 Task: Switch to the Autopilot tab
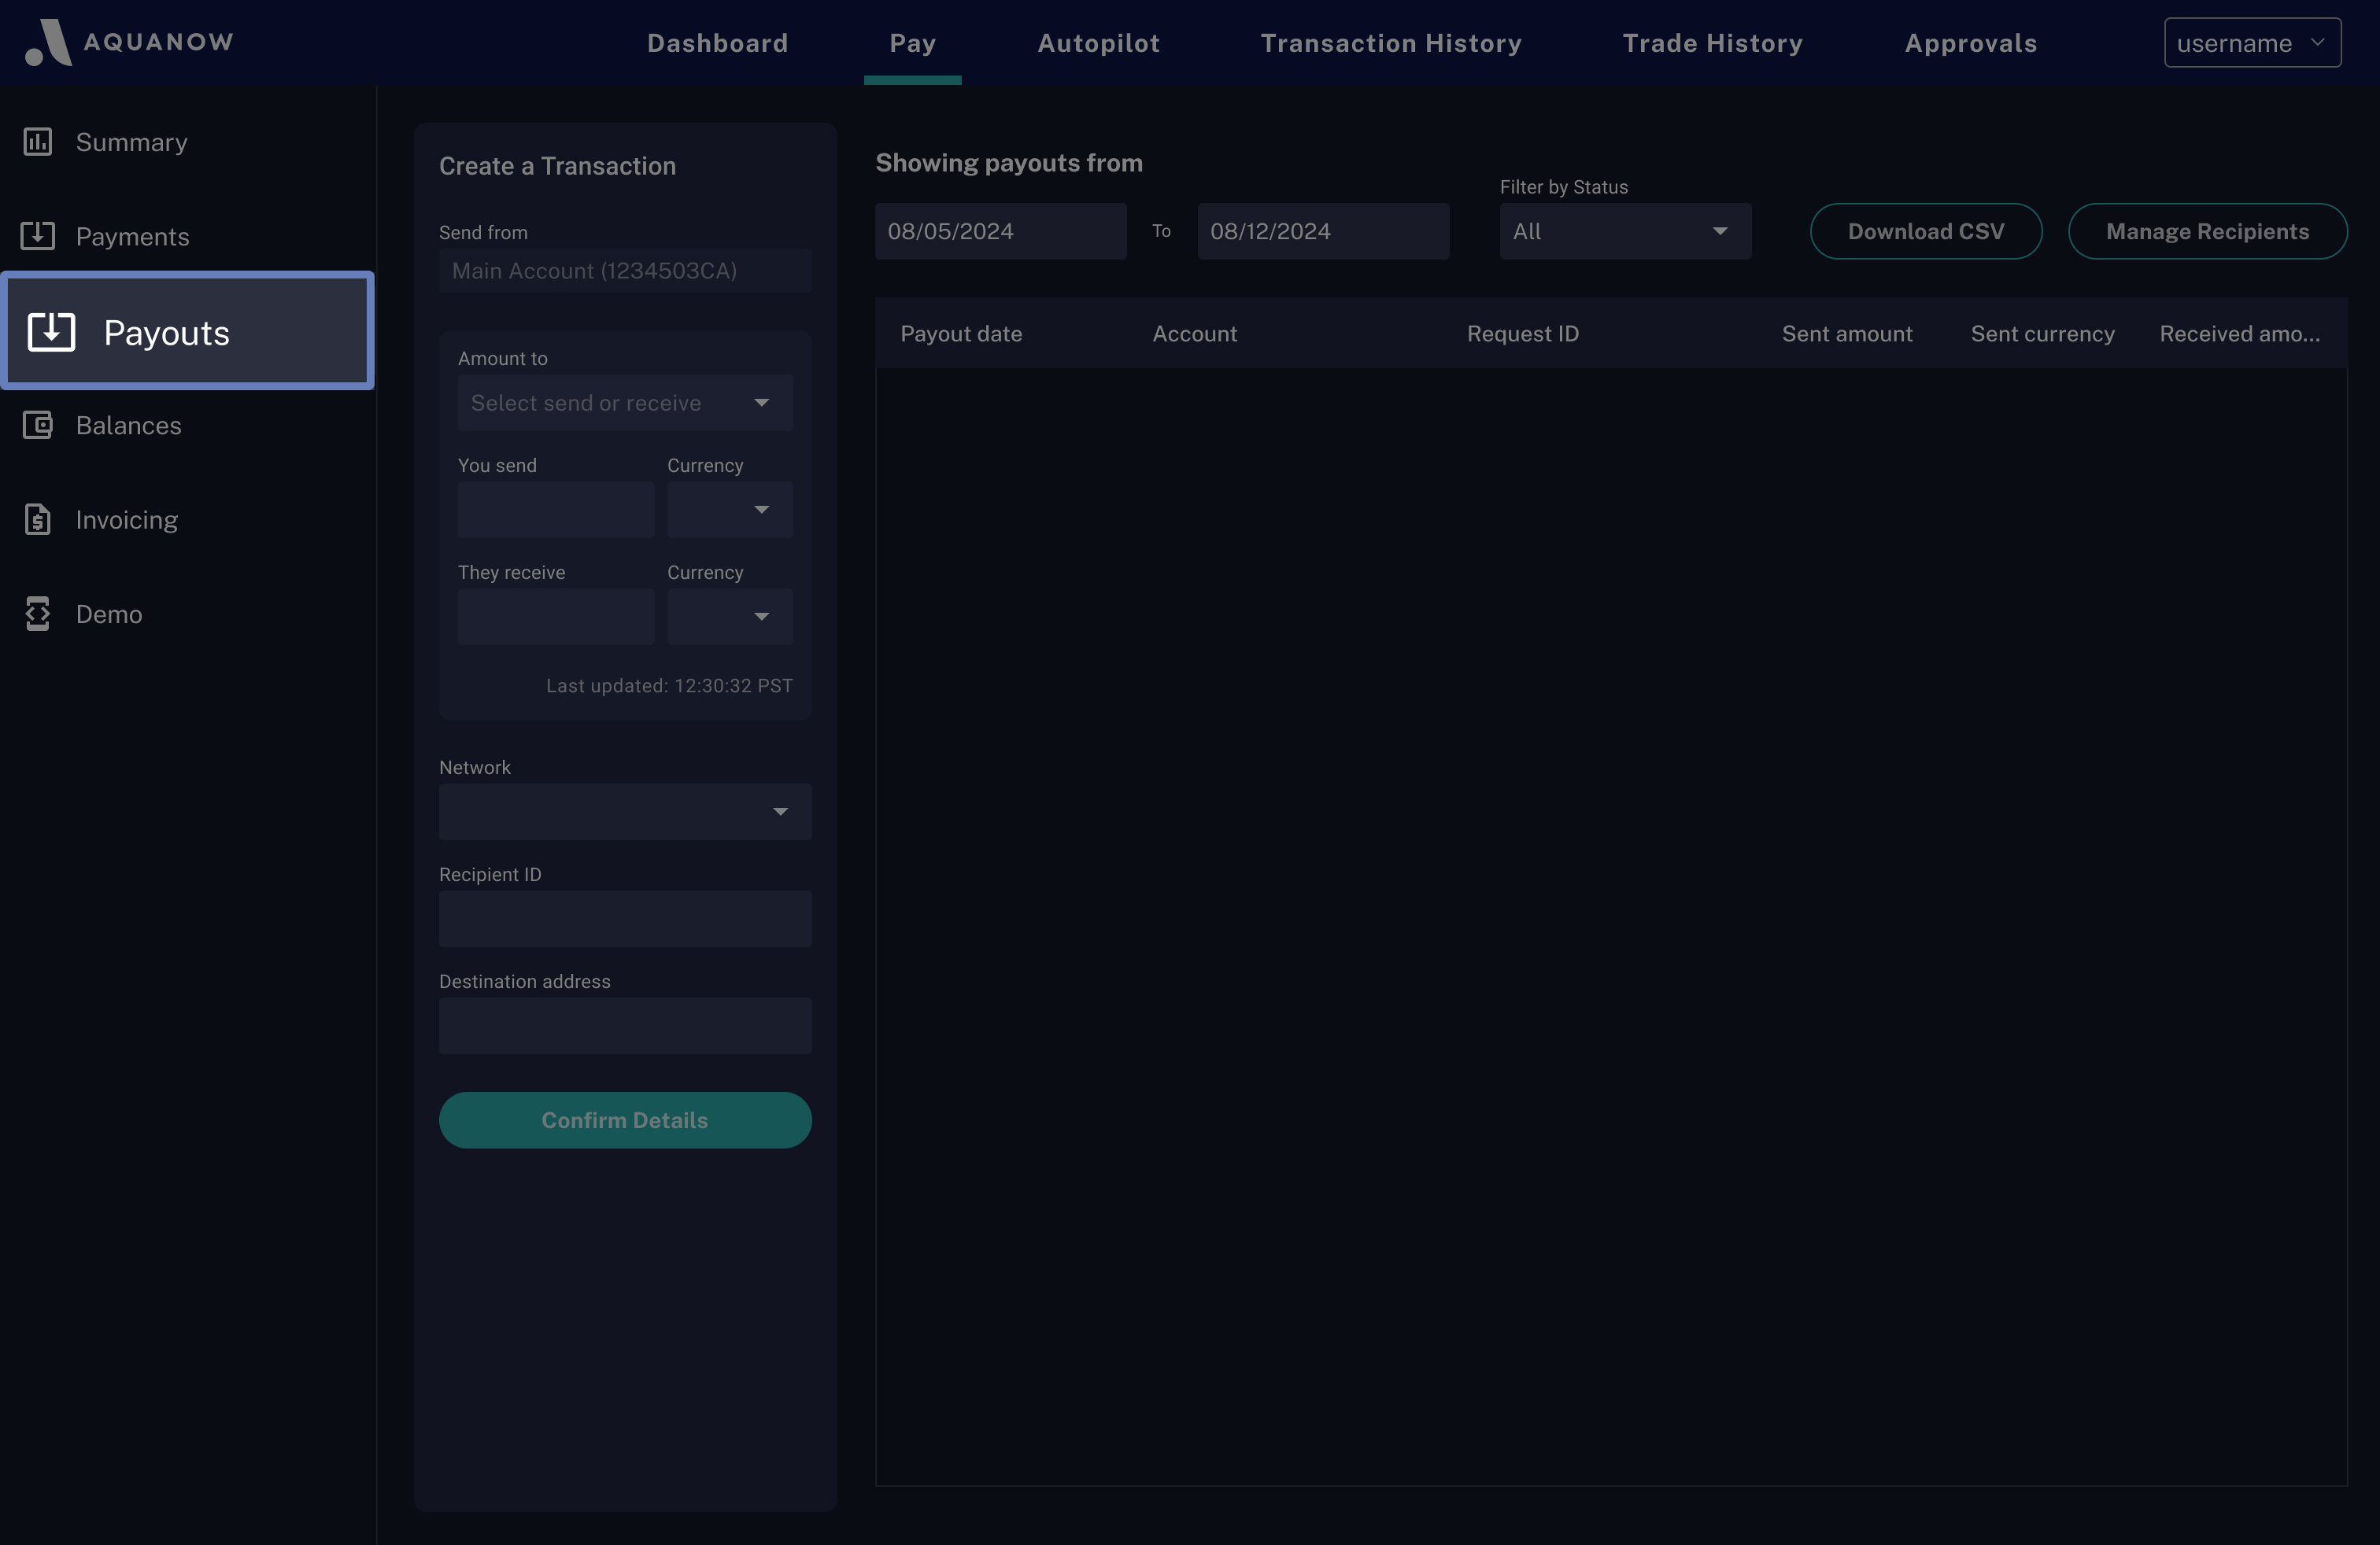(1098, 43)
